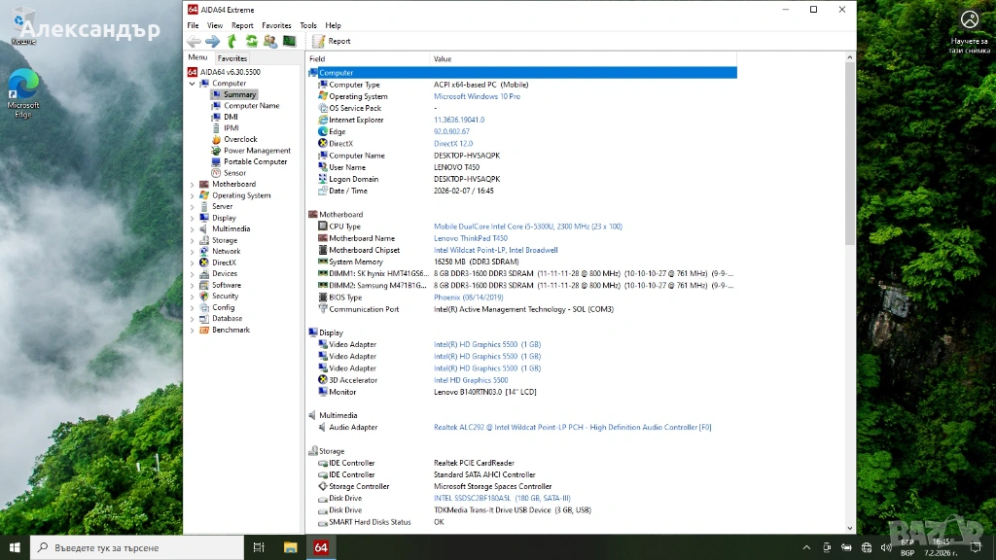Click the Lenovo ThinkPad T450 link
This screenshot has width=996, height=560.
click(x=470, y=238)
